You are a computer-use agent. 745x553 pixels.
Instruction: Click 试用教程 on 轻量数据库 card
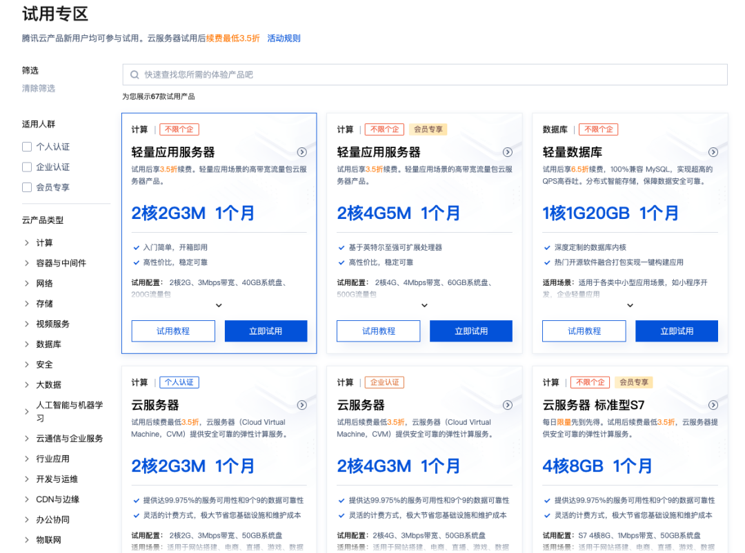pos(584,331)
